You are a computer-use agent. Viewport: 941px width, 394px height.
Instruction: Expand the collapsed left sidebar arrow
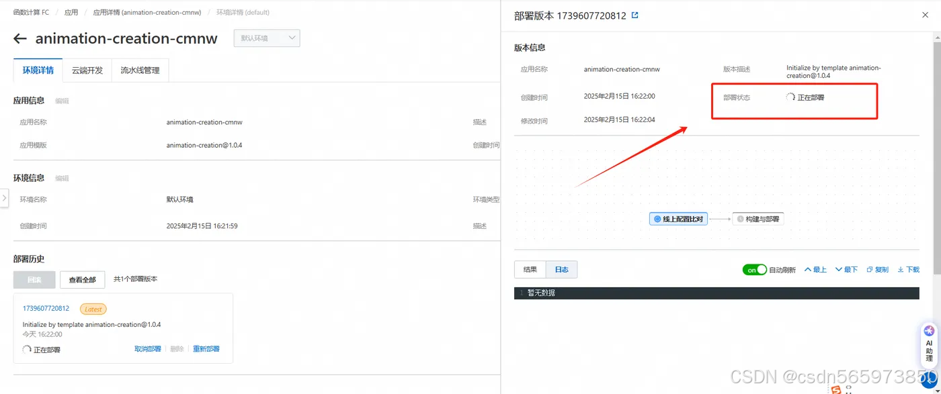click(x=4, y=198)
